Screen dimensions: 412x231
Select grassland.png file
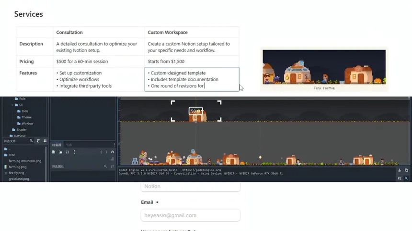pyautogui.click(x=19, y=179)
